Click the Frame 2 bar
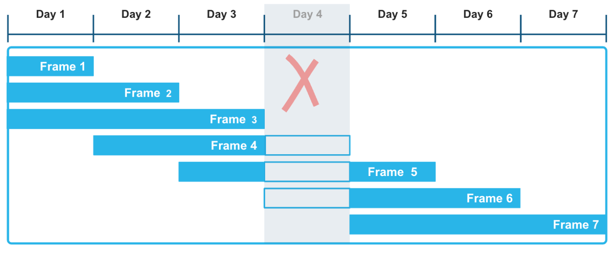Viewport: 614px width, 254px height. coord(93,93)
